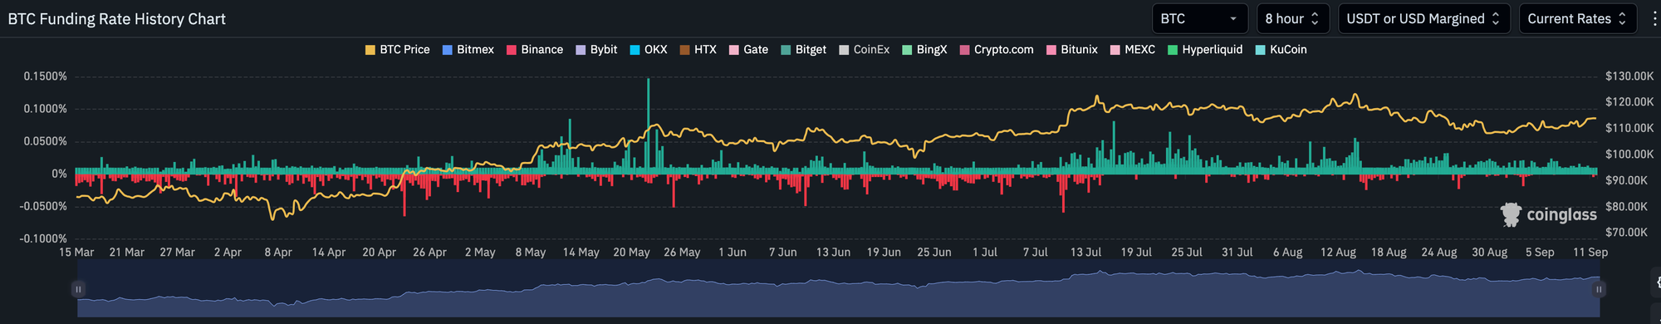The image size is (1661, 324).
Task: Open the 8 hour interval selector
Action: coord(1292,18)
